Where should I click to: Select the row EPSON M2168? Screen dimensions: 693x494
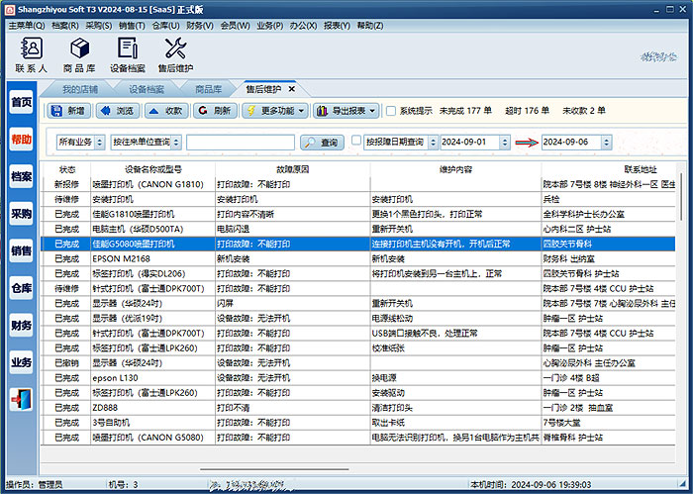[x=358, y=259]
